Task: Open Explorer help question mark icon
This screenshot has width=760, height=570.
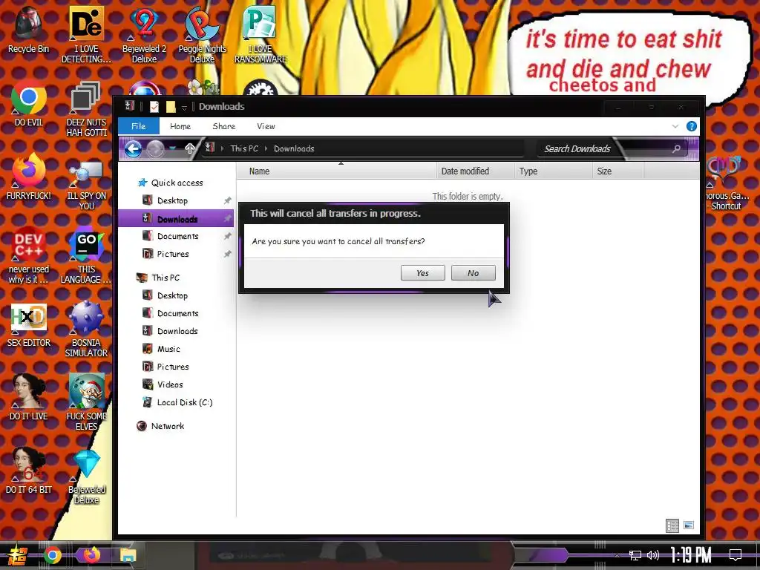Action: click(692, 126)
